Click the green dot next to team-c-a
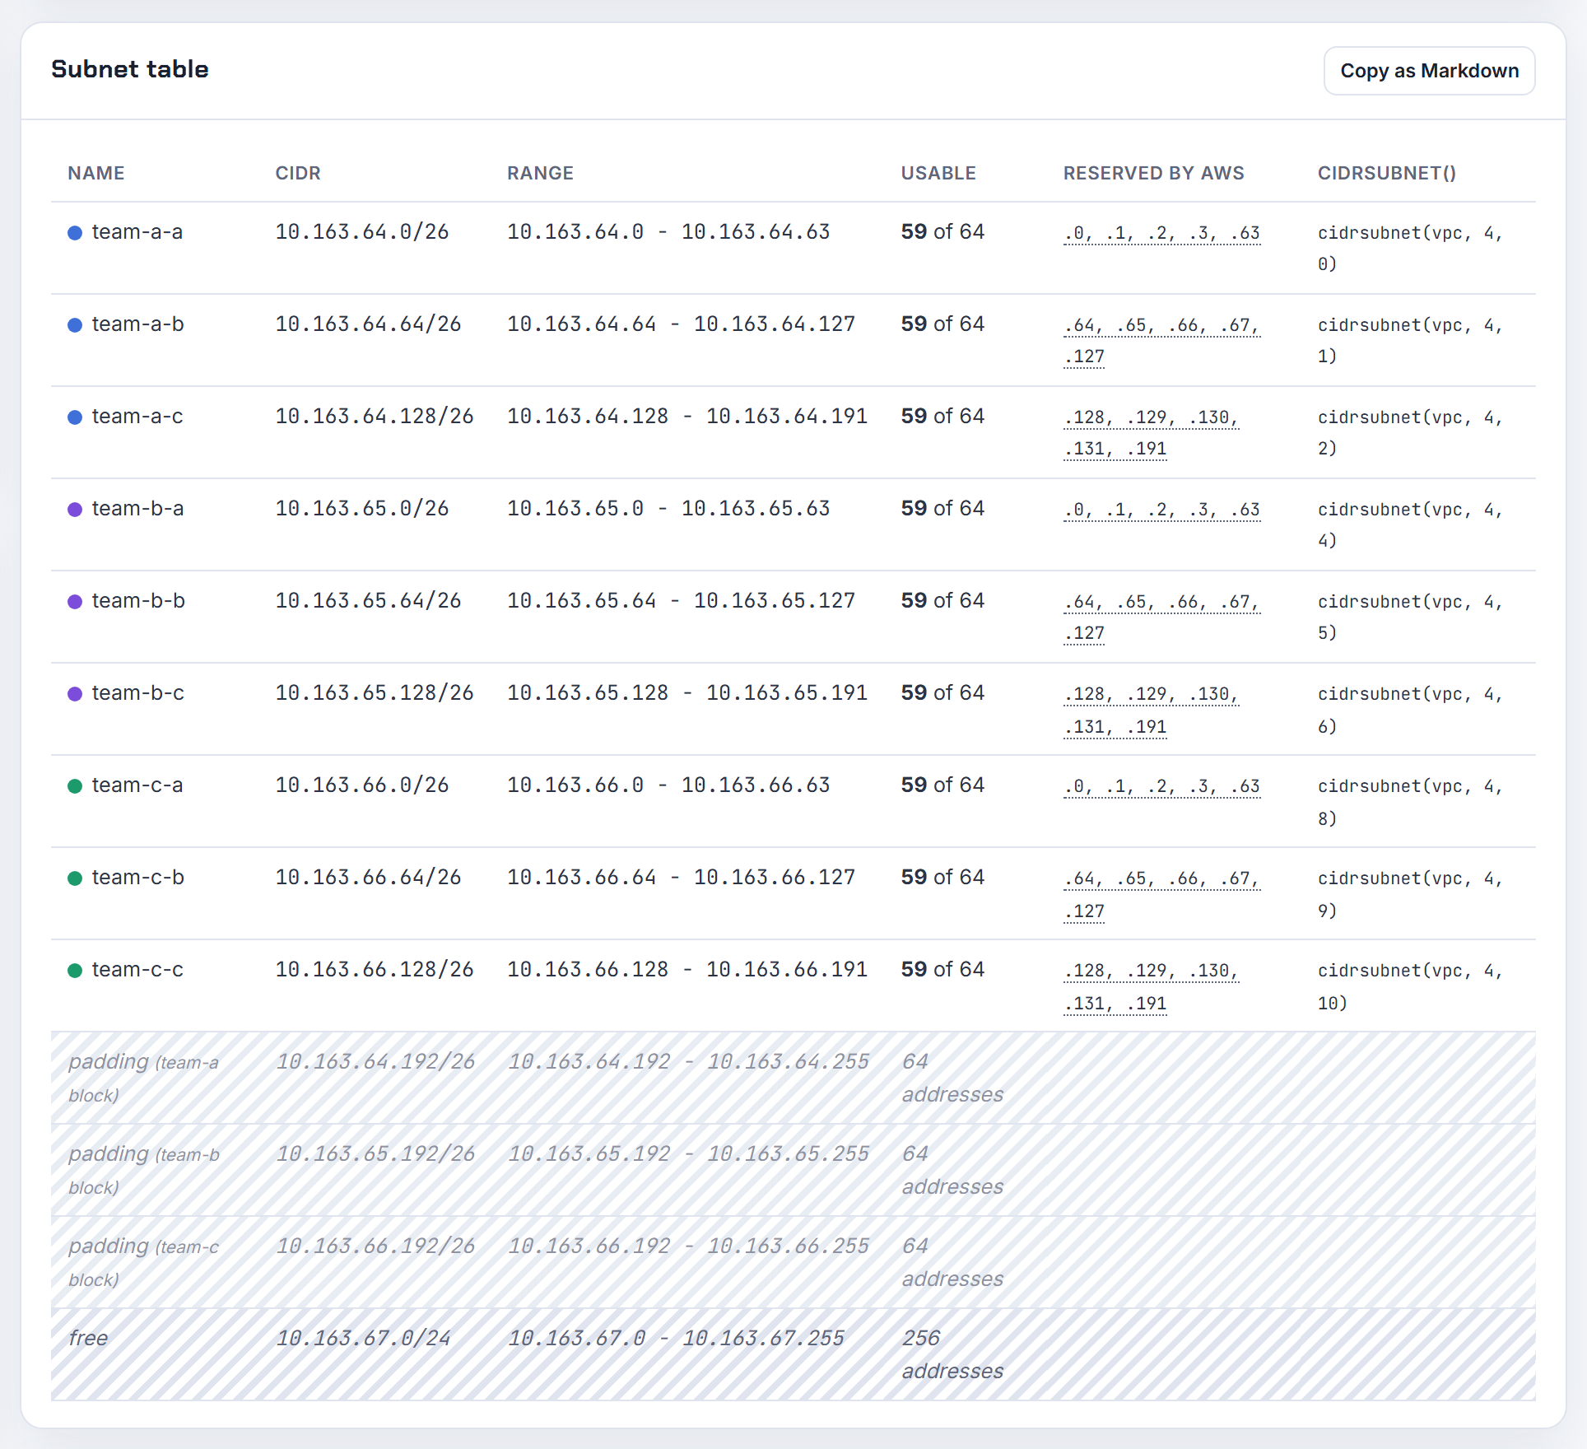Screen dimensions: 1587x1449 point(75,786)
